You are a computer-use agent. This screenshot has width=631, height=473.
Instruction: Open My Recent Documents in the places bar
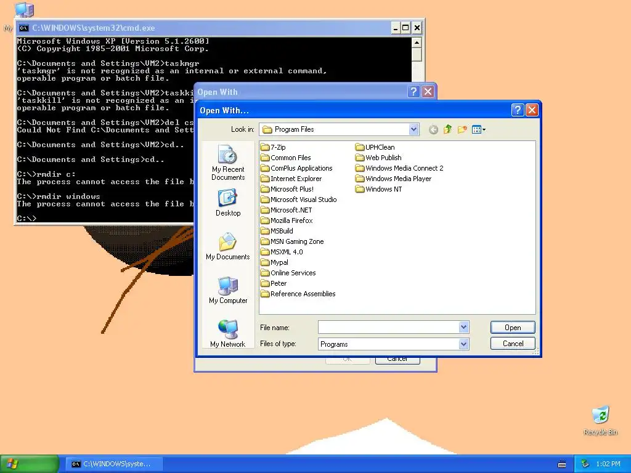[x=228, y=163]
